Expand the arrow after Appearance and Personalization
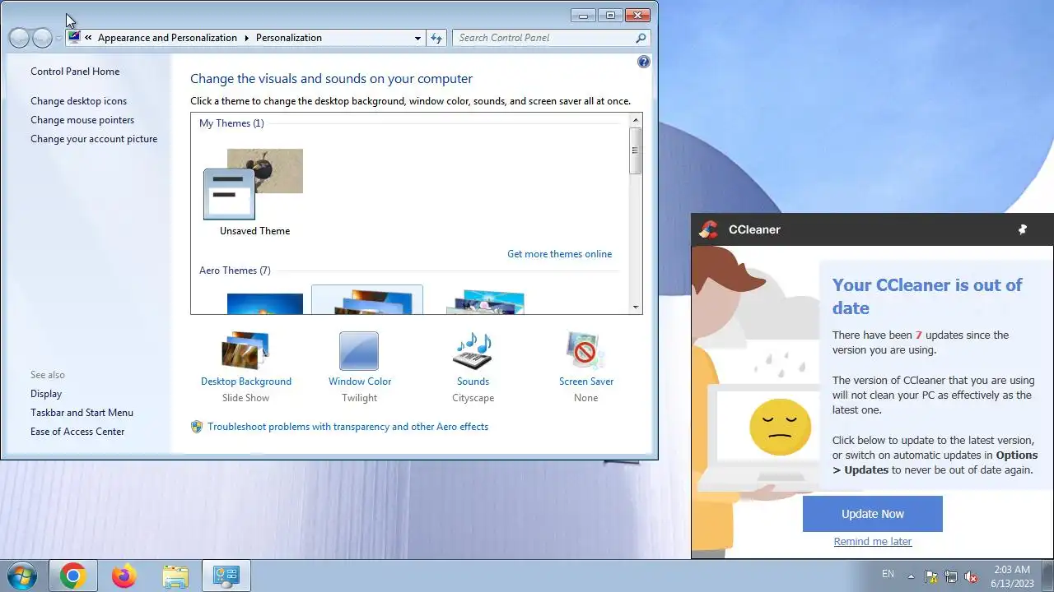This screenshot has width=1054, height=592. click(x=246, y=38)
